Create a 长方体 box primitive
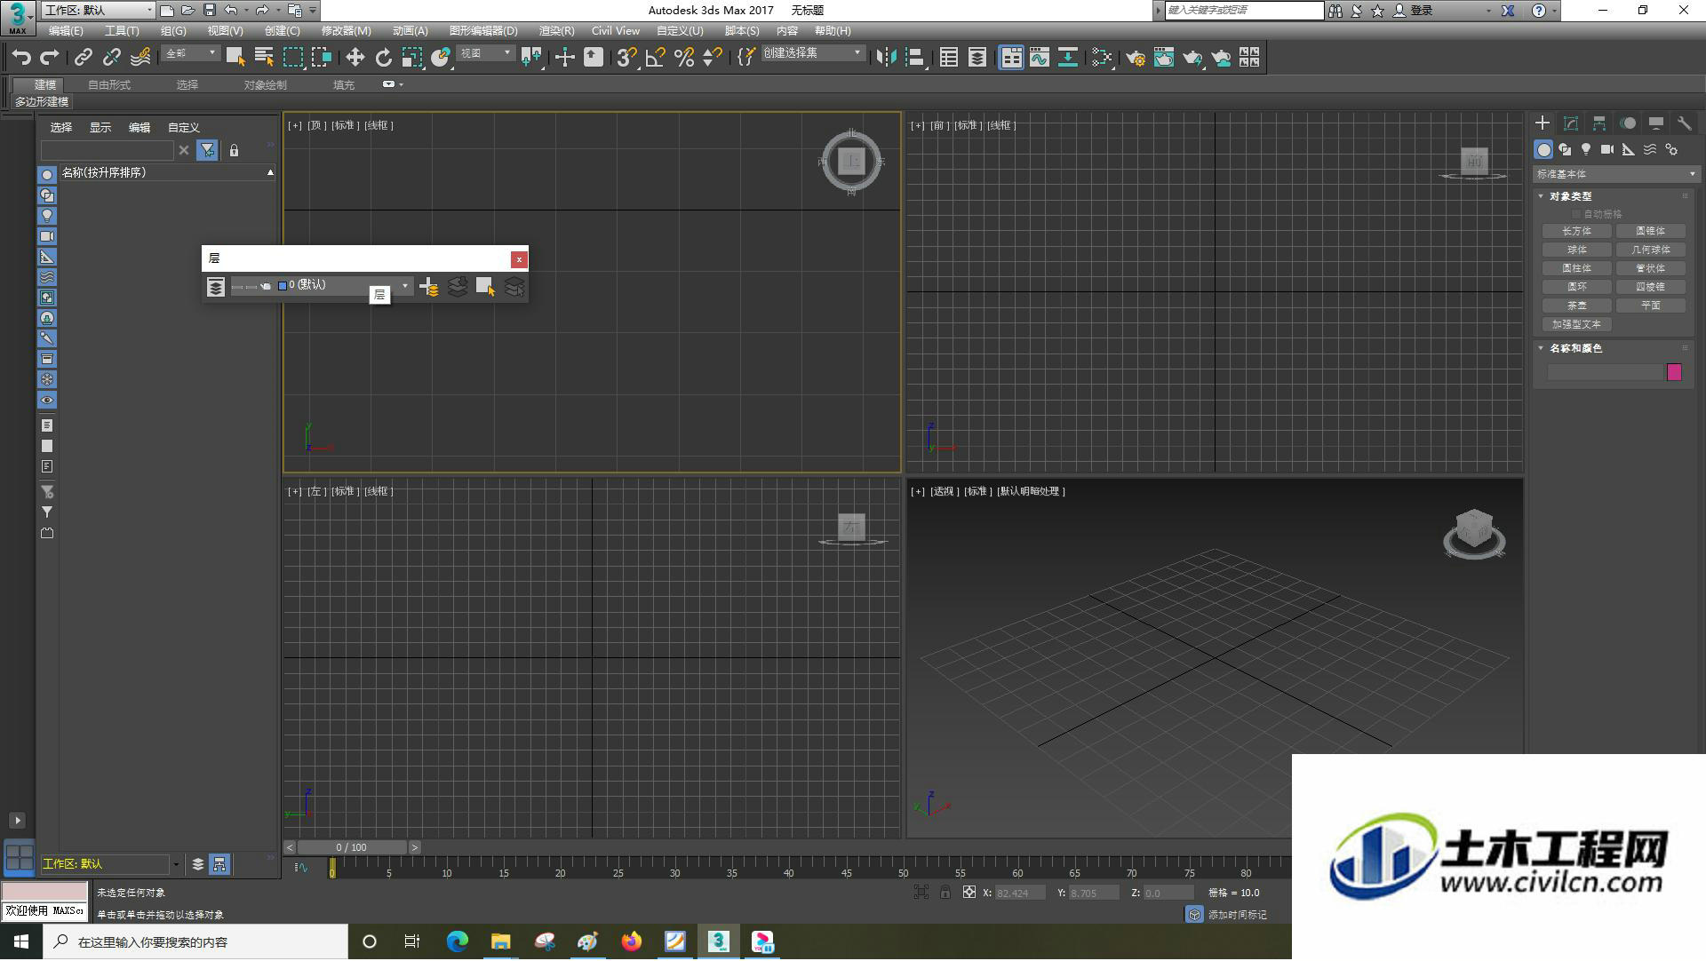 point(1577,231)
